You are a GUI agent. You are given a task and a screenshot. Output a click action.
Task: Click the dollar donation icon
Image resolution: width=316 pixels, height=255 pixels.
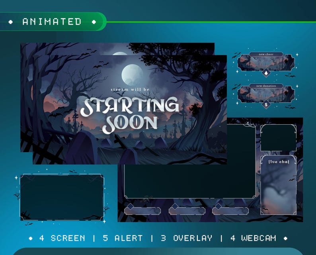coord(266,104)
